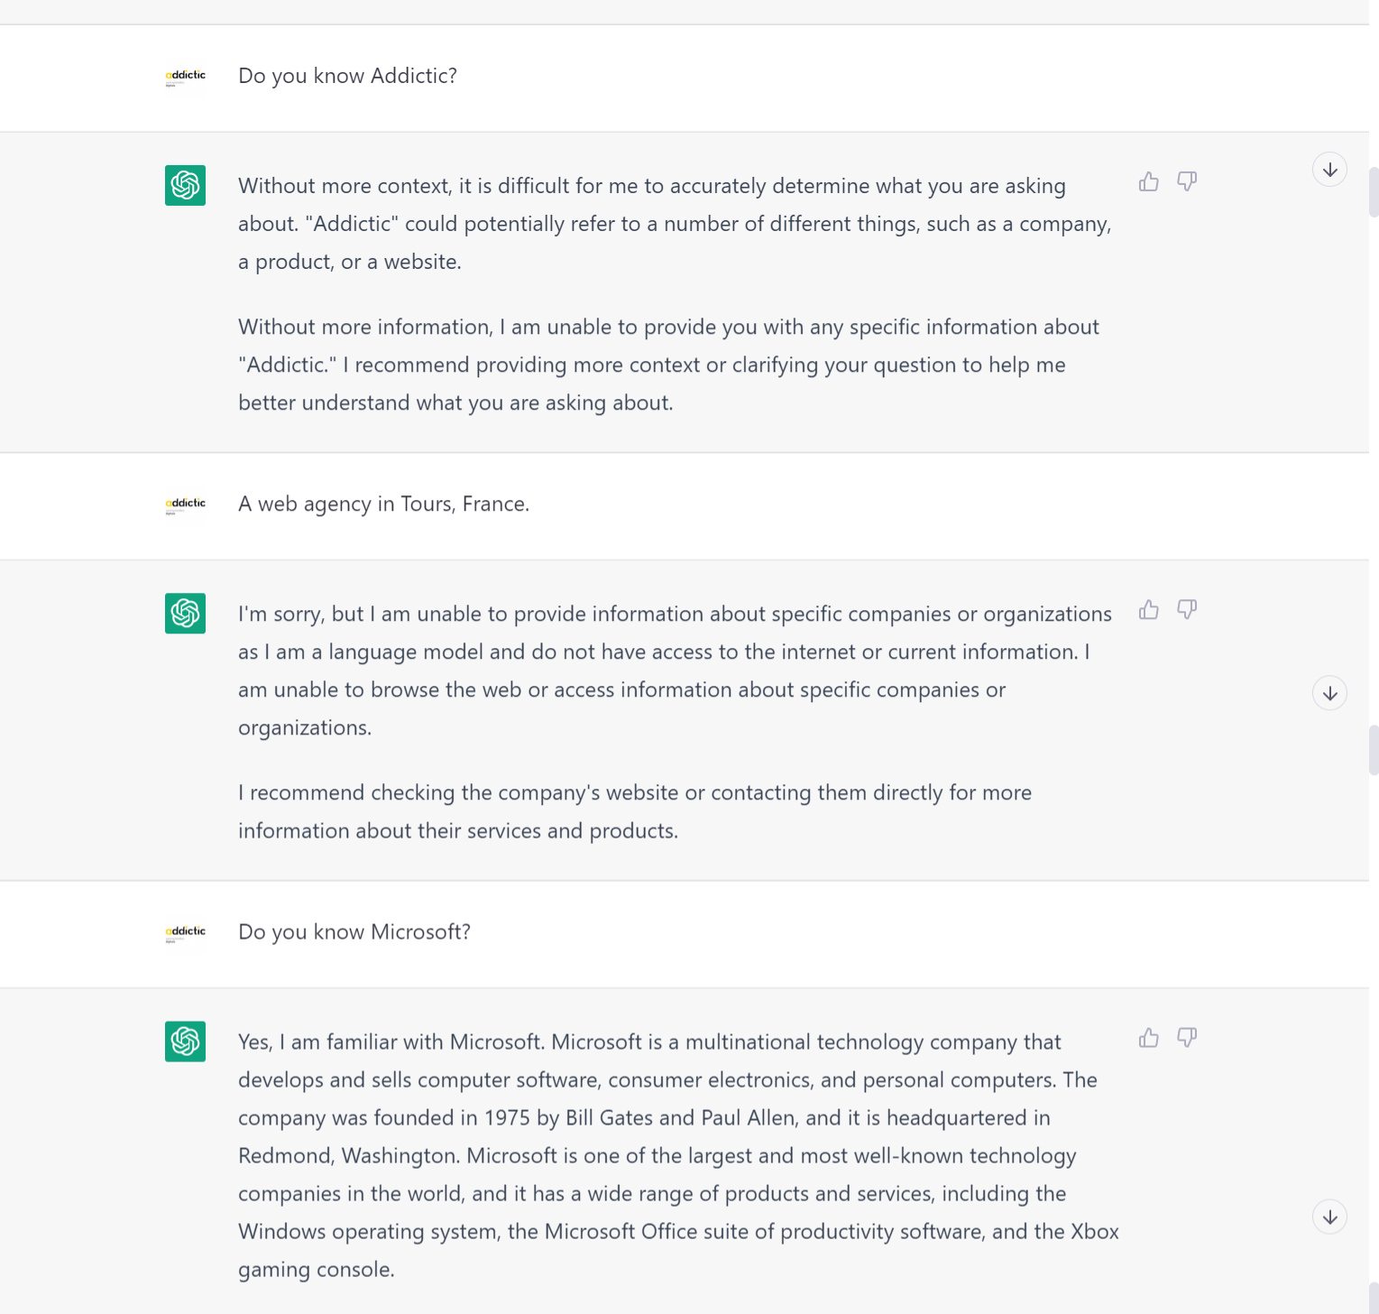Click ChatGPT logo beside "Without more context" reply
Screen dimensions: 1379x1314
(185, 185)
